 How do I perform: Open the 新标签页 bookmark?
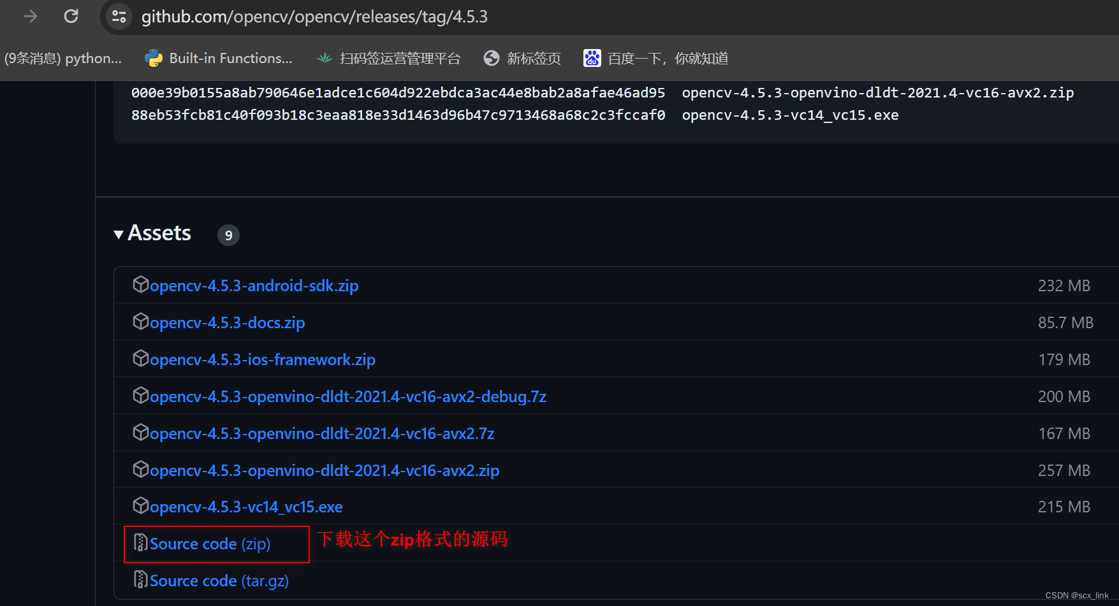(x=522, y=59)
